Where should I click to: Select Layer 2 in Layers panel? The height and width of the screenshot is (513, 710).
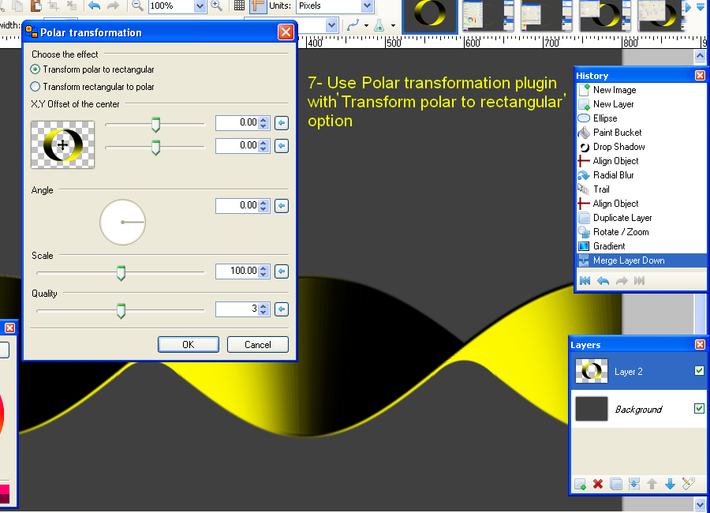(x=637, y=371)
